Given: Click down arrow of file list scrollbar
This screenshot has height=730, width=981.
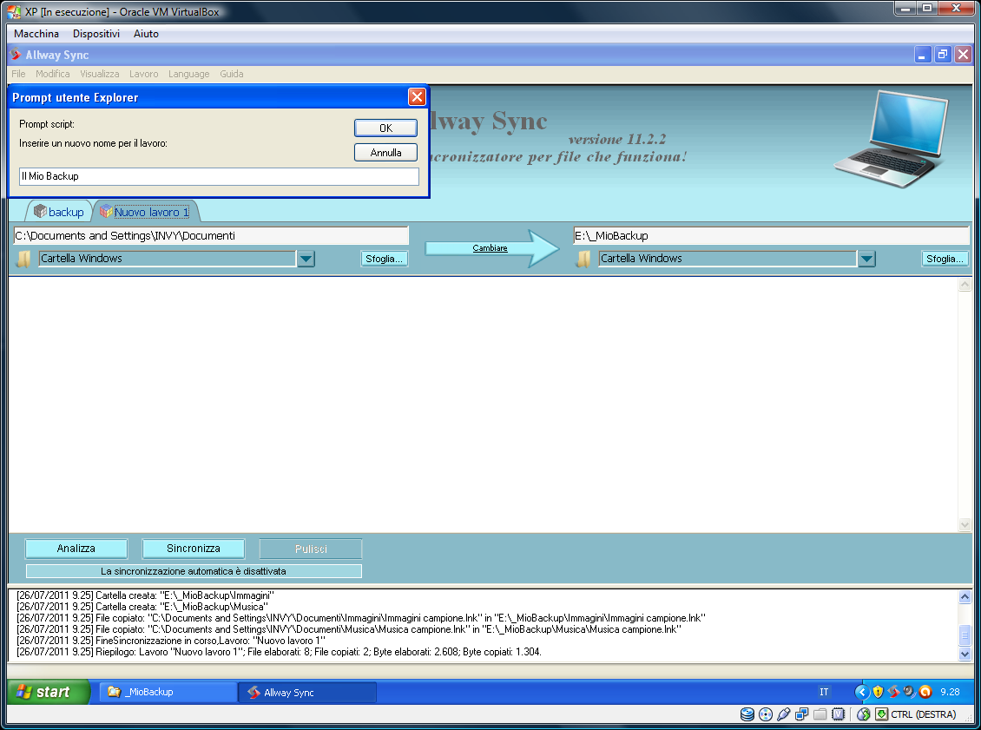Looking at the screenshot, I should pyautogui.click(x=965, y=524).
